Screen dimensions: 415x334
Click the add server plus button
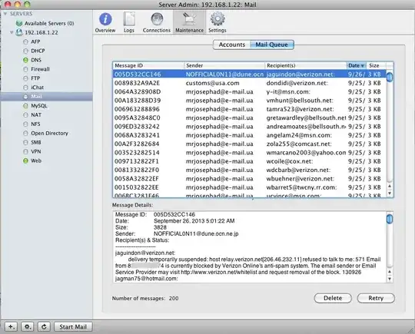[x=11, y=326]
